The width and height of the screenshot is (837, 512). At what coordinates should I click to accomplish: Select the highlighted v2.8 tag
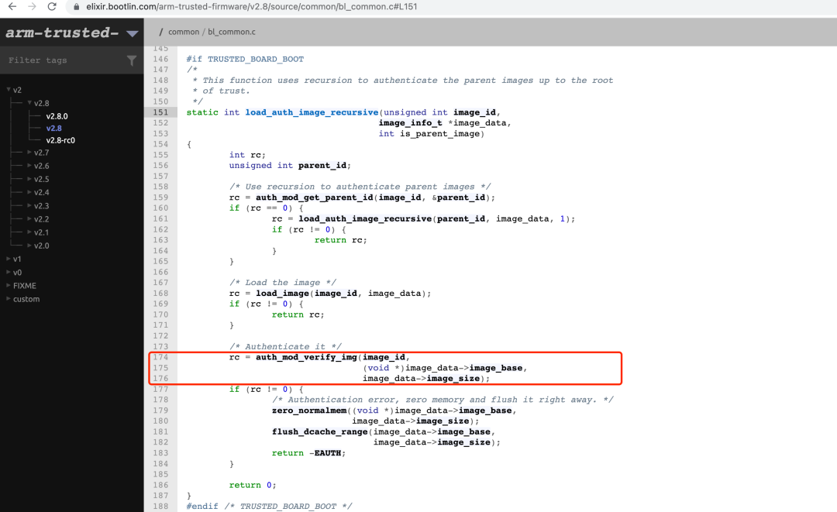[53, 128]
